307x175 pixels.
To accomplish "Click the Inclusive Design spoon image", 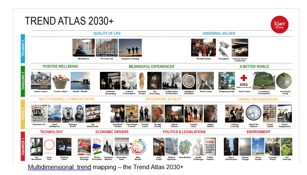I will pyautogui.click(x=142, y=80).
